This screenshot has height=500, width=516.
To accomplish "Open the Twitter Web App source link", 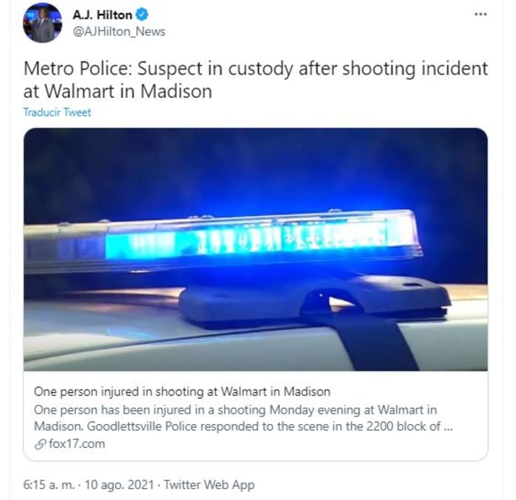I will point(209,485).
